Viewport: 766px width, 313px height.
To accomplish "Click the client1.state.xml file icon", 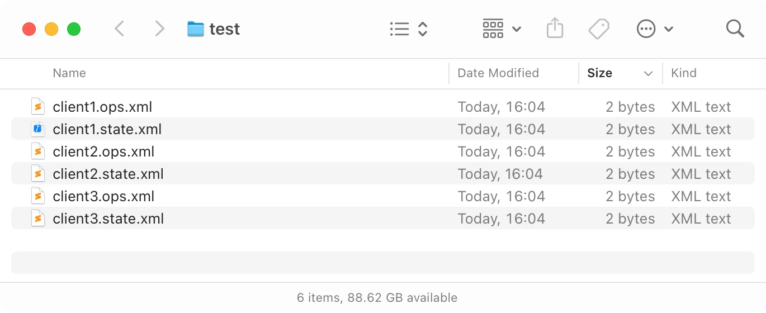I will tap(37, 129).
